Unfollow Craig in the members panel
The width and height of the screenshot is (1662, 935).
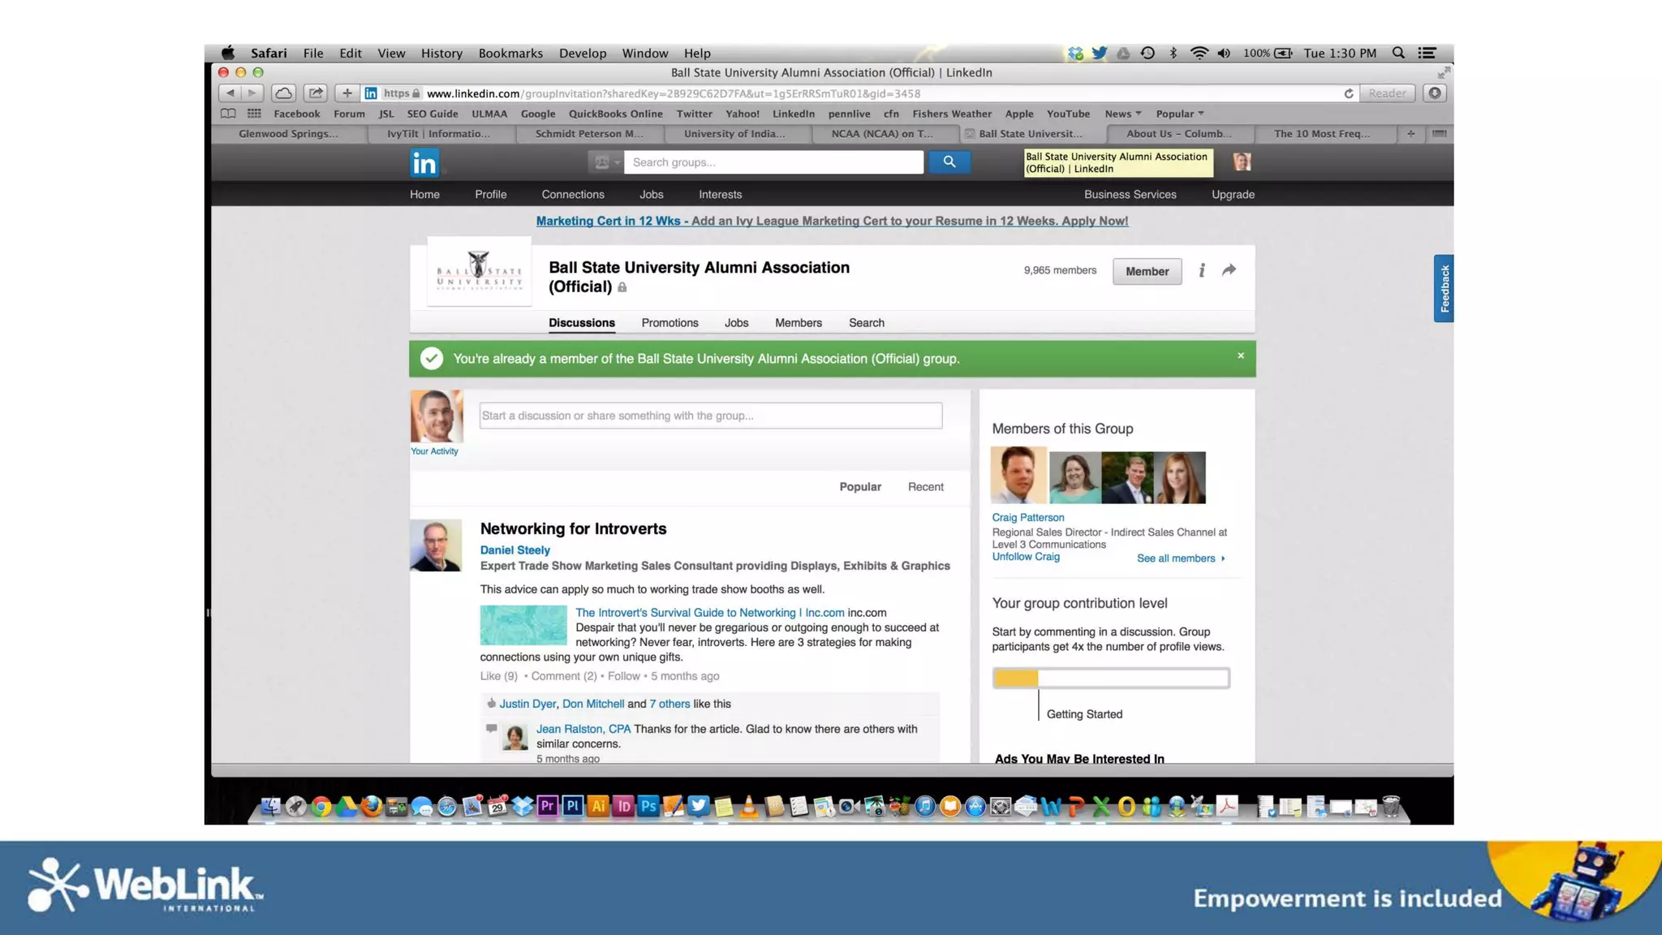(x=1026, y=557)
